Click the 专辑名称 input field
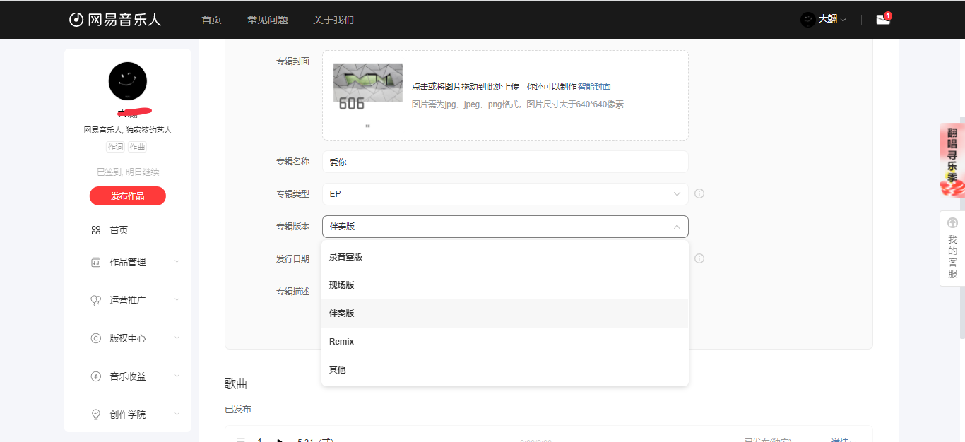This screenshot has height=442, width=965. tap(504, 162)
